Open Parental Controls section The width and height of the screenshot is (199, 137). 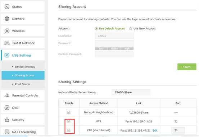pos(23,95)
